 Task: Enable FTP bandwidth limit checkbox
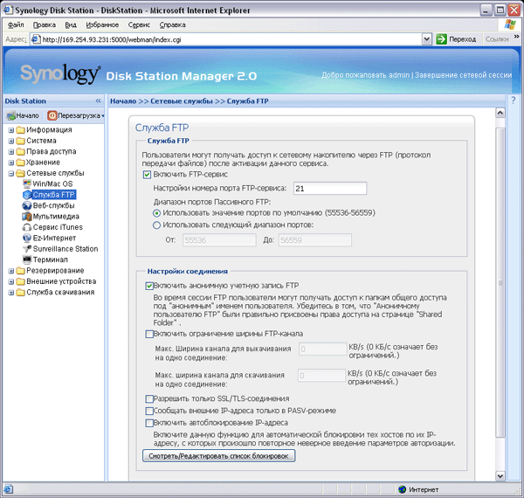(149, 334)
